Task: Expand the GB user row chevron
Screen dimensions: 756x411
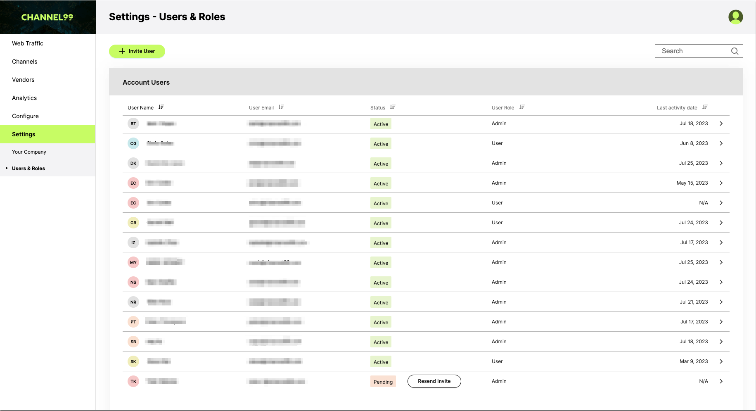Action: click(721, 223)
